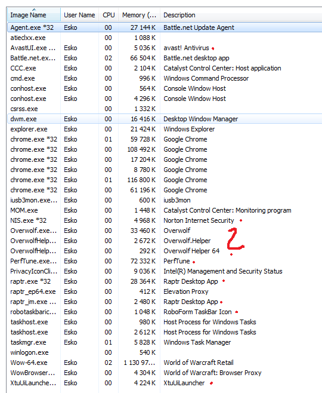The image size is (322, 393).
Task: Sort by Description column header
Action: pyautogui.click(x=241, y=15)
